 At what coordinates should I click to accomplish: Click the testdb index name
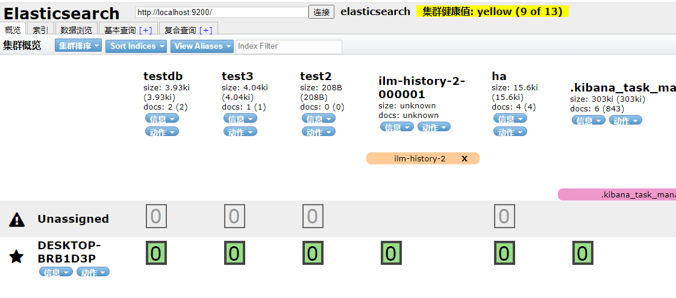163,76
